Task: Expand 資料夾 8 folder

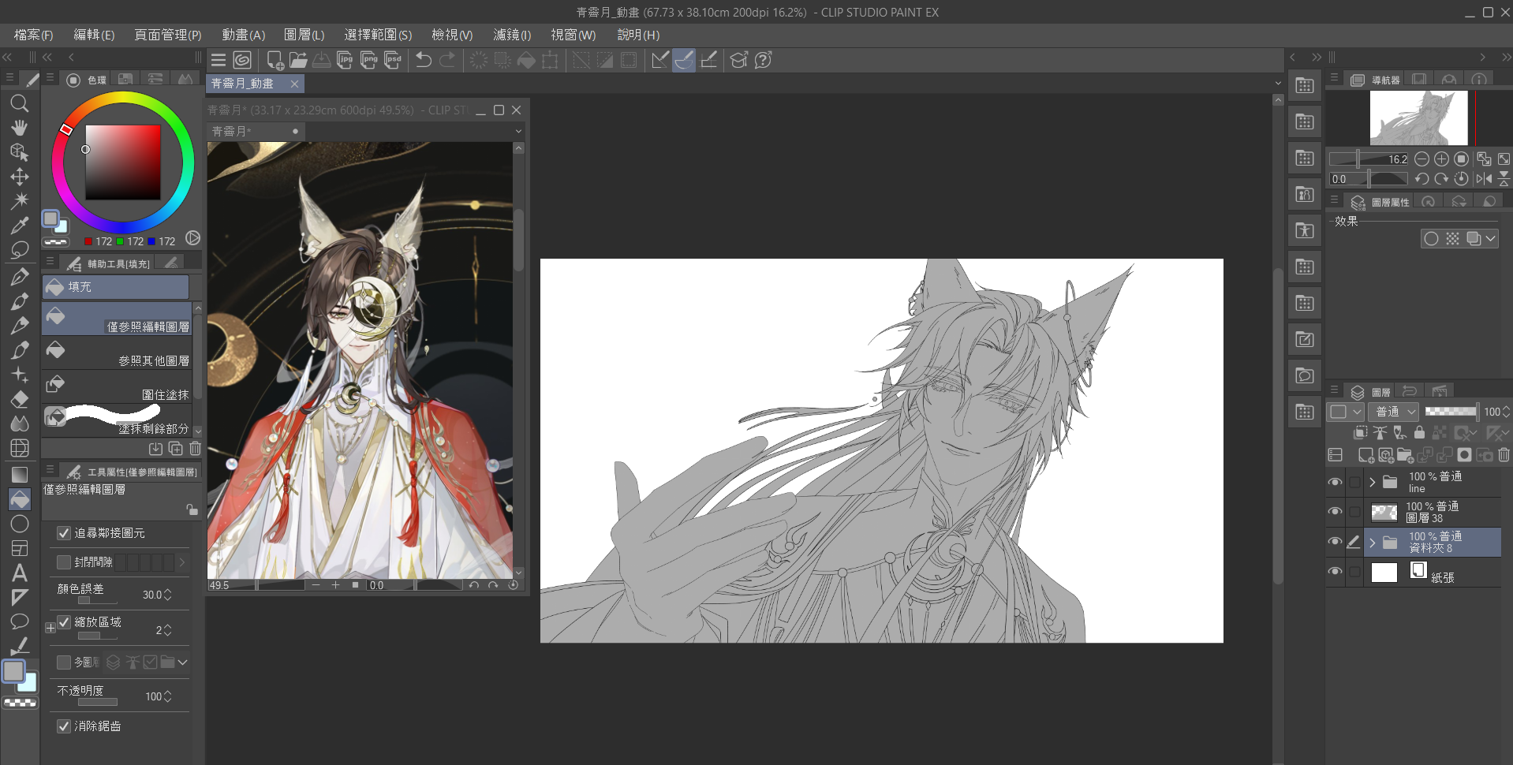Action: point(1373,543)
